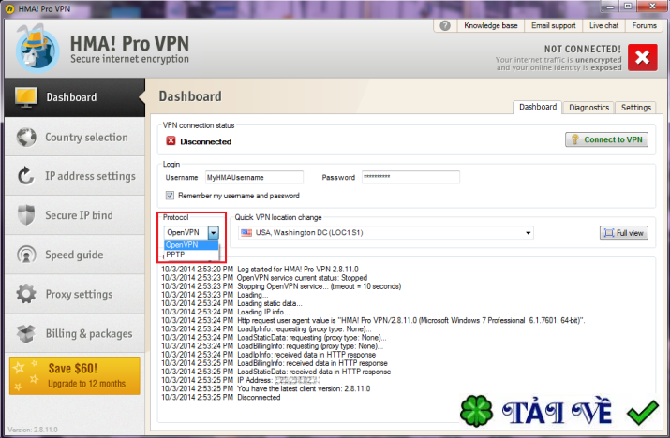
Task: Click log line "You have the latest client version"
Action: tap(265, 389)
